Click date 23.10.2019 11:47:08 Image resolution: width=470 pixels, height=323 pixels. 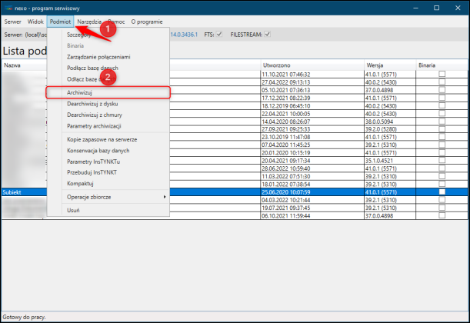pyautogui.click(x=286, y=137)
